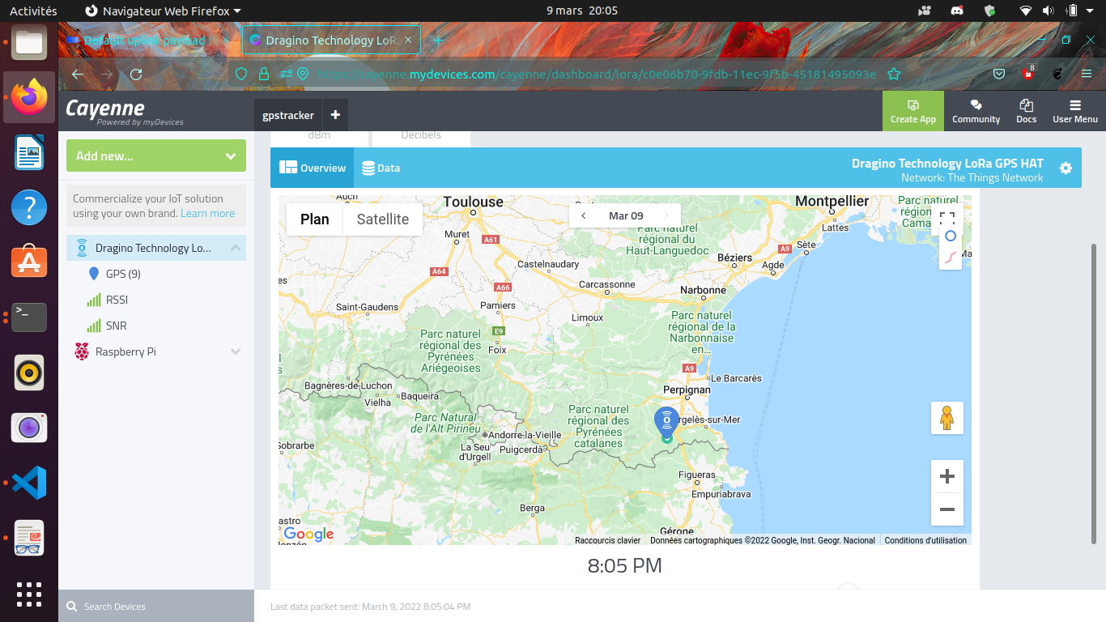Image resolution: width=1106 pixels, height=622 pixels.
Task: Zoom out on the map
Action: (947, 509)
